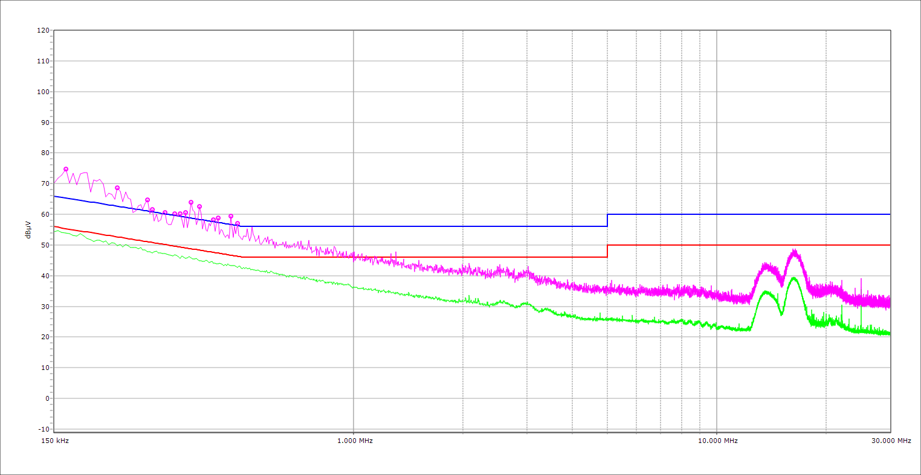Select the 10.000 MHz x-axis label

coord(718,441)
